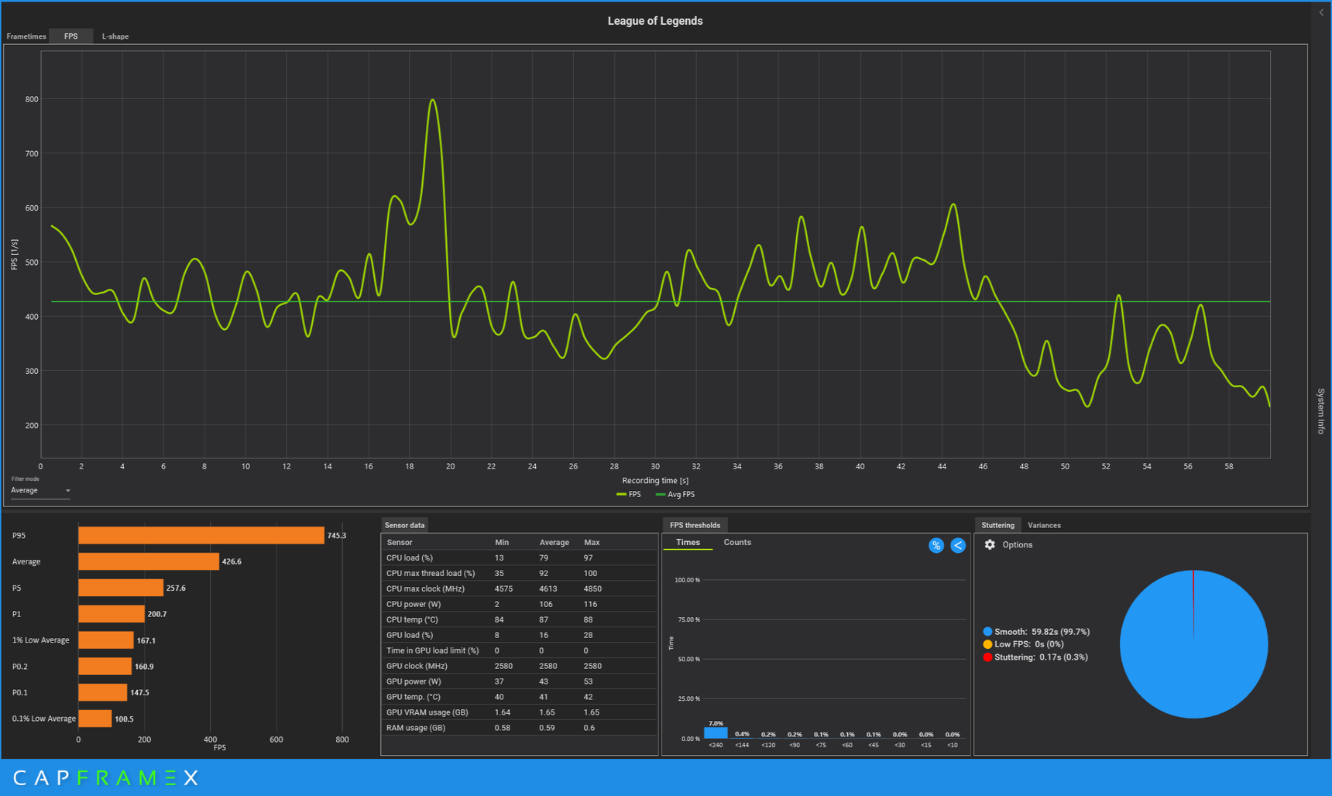Click the Smooth blue legend swatch
The image size is (1332, 796).
pos(987,632)
